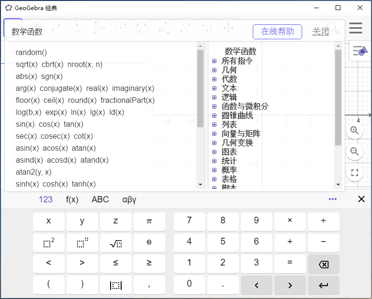Click the 在线帮助 button

tap(277, 32)
